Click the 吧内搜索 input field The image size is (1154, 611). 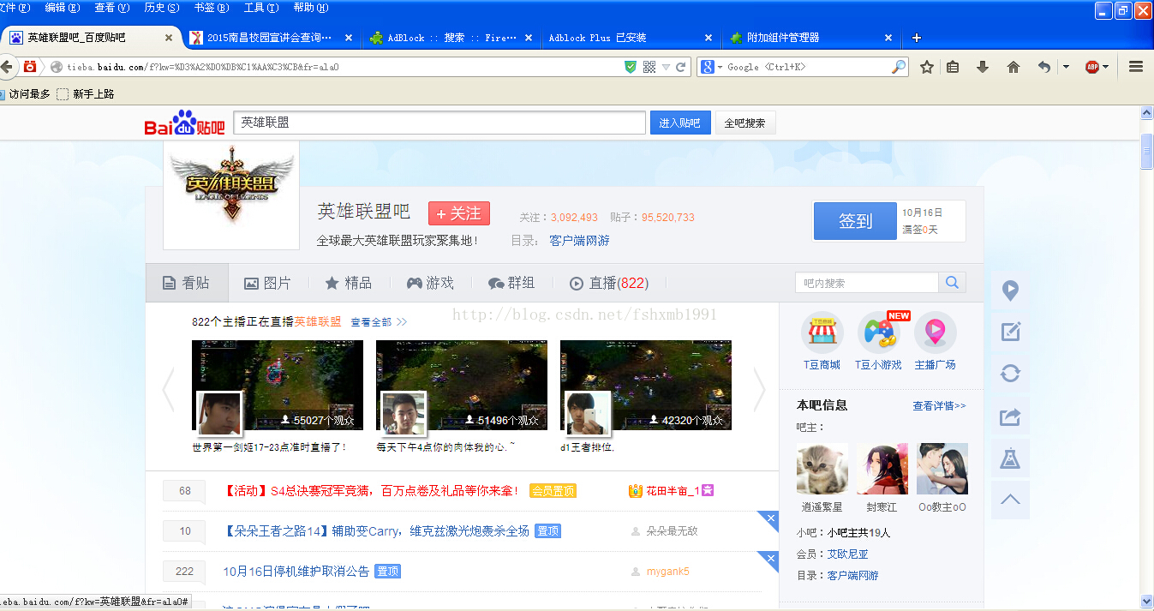[867, 283]
